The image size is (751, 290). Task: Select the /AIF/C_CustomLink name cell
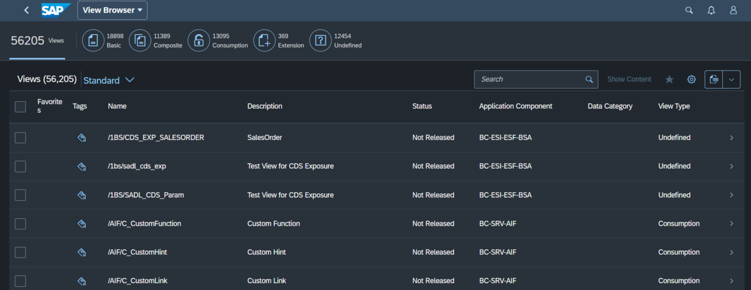tap(137, 281)
